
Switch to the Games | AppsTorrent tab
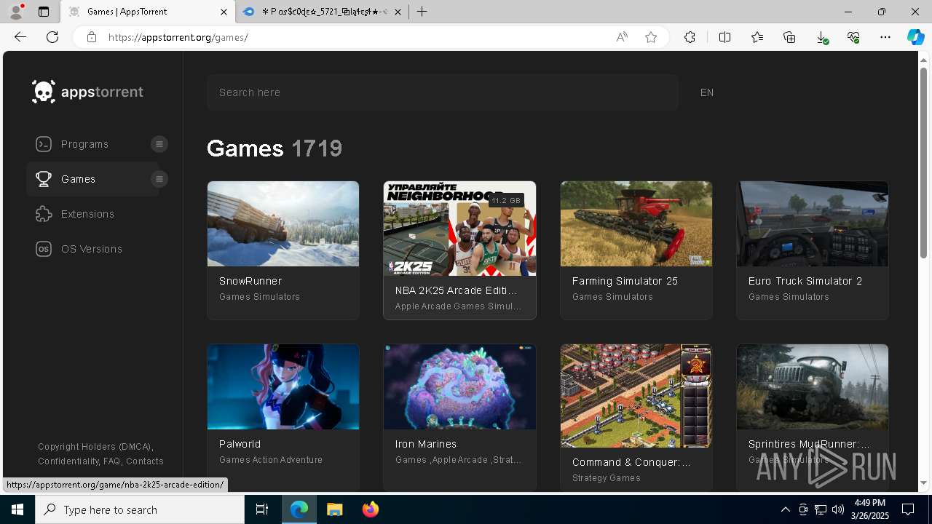click(148, 12)
